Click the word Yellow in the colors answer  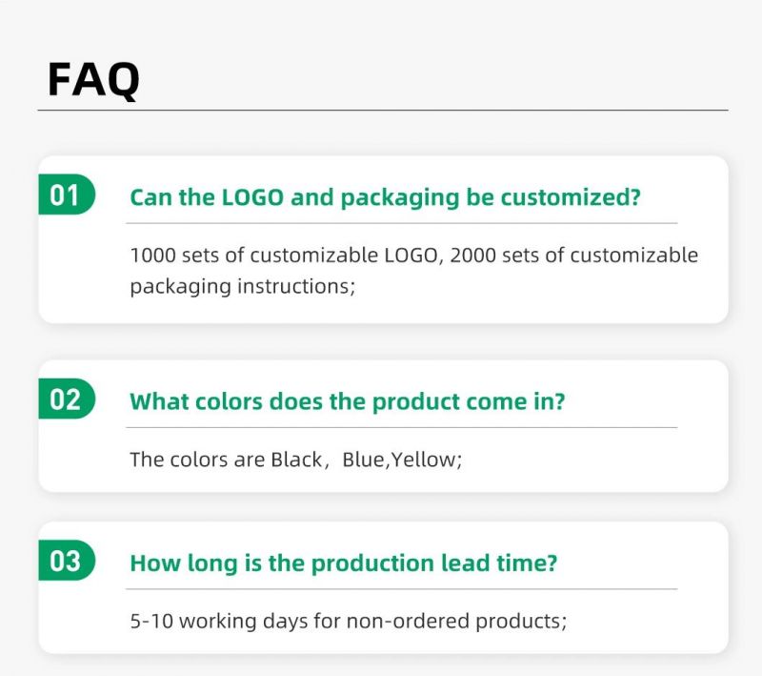tap(423, 460)
